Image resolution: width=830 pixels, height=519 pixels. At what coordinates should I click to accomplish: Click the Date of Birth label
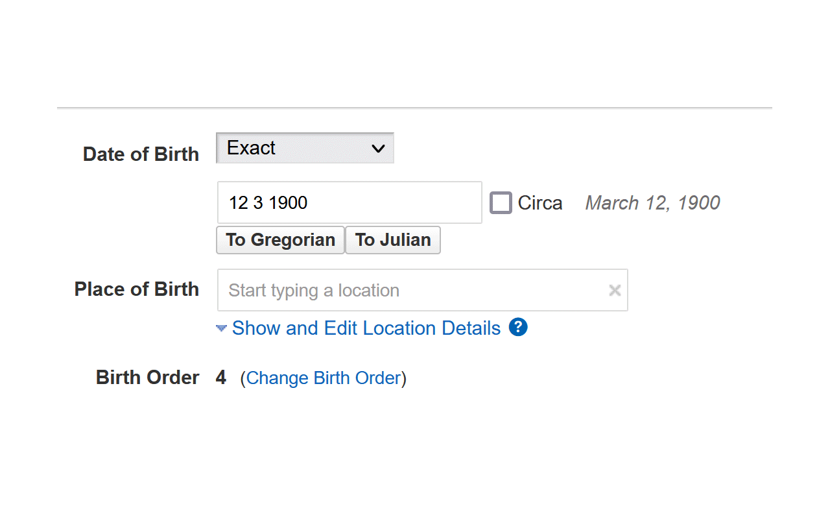point(141,154)
